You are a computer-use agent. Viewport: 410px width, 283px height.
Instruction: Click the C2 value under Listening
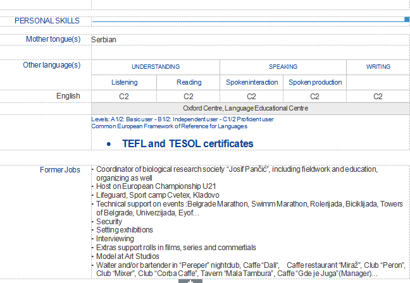(124, 96)
